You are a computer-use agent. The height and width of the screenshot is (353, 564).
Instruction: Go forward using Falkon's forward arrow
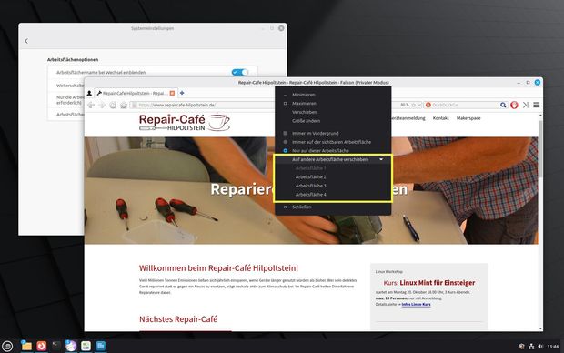[102, 105]
